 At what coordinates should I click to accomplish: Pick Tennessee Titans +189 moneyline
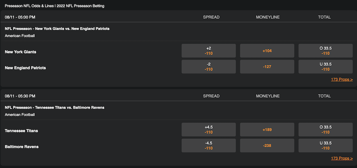click(x=267, y=130)
